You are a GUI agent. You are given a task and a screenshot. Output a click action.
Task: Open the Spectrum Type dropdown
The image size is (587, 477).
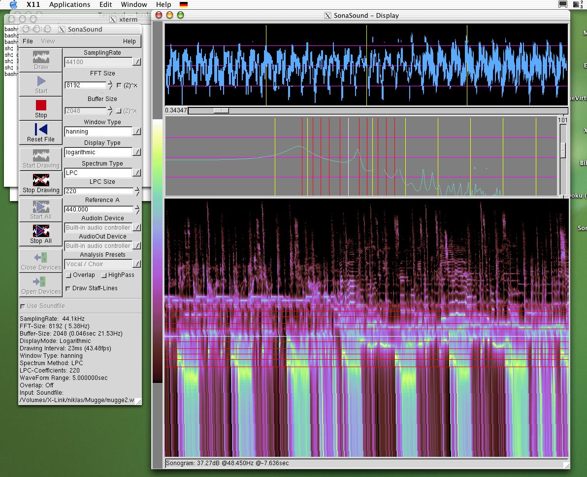(136, 173)
